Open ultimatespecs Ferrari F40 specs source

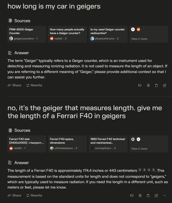coord(67,144)
